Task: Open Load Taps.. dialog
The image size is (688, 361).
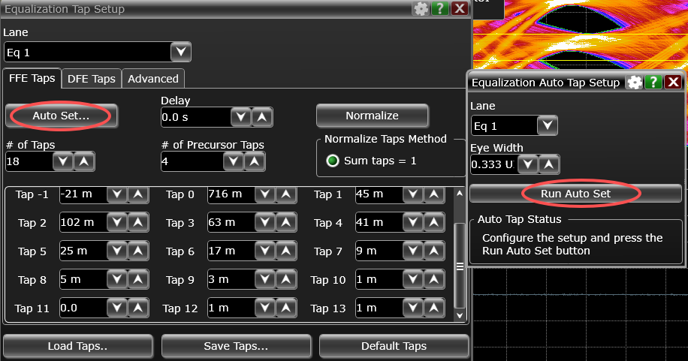Action: 77,346
